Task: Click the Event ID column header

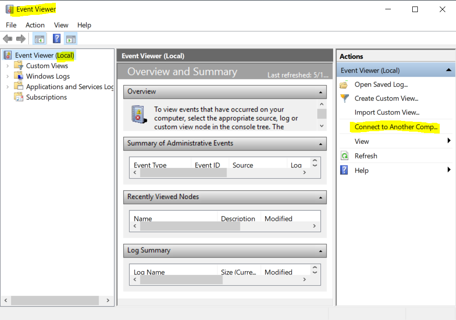Action: click(x=208, y=165)
